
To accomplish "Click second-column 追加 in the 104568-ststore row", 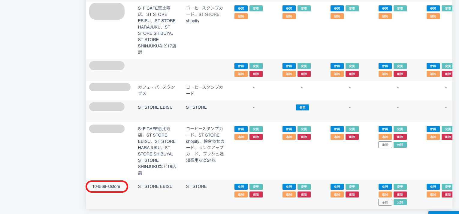I will click(x=289, y=194).
